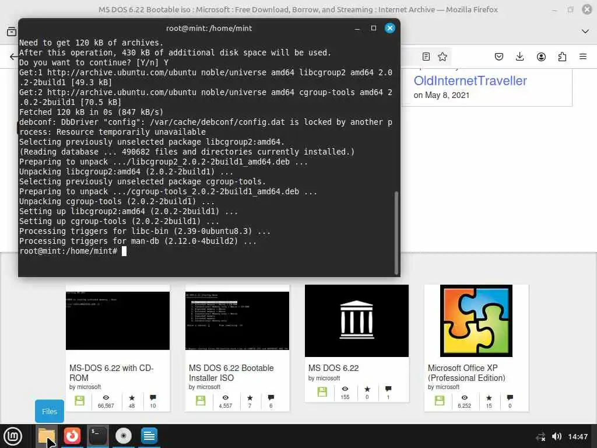Open volume control tray icon
The height and width of the screenshot is (448, 597).
[x=557, y=436]
